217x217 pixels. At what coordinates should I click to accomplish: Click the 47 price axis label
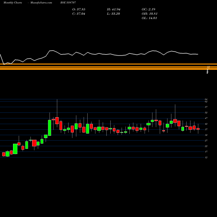[206, 118]
